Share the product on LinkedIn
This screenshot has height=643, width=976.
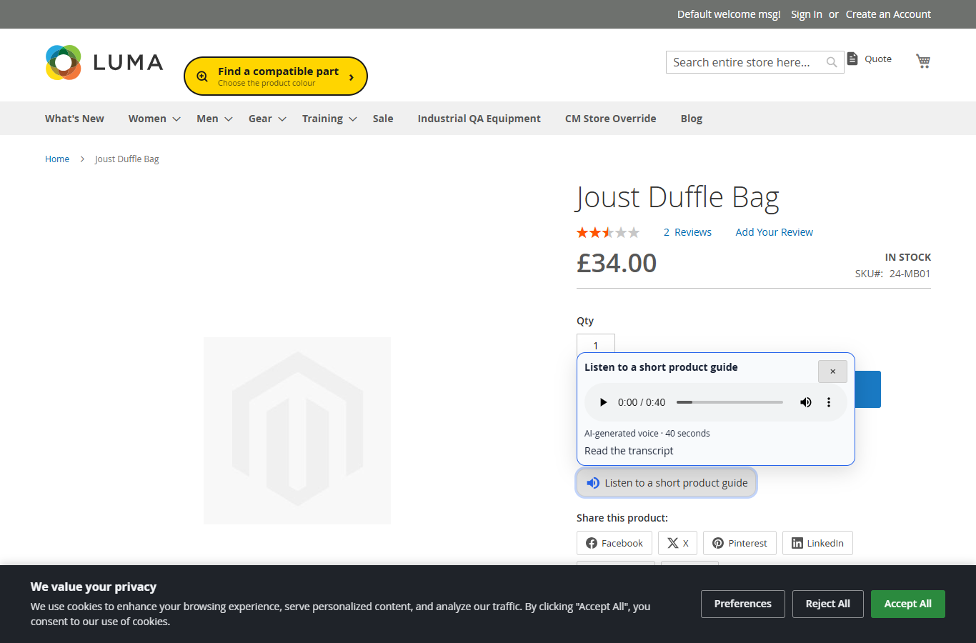pos(817,543)
